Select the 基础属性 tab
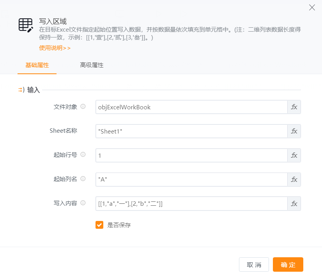322x276 pixels. (37, 65)
